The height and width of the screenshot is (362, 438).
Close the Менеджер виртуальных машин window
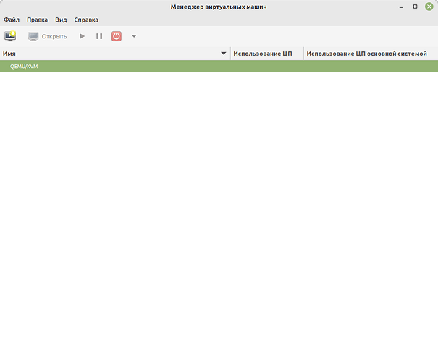[429, 7]
